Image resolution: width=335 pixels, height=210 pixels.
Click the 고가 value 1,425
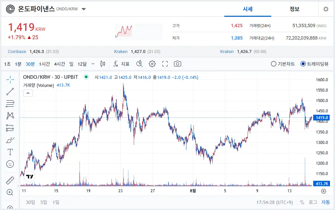pyautogui.click(x=237, y=25)
